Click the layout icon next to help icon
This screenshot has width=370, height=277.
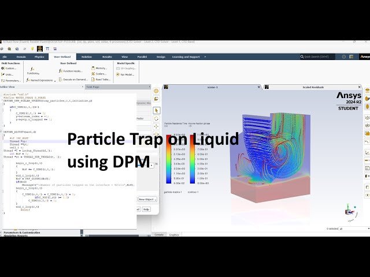pos(351,57)
